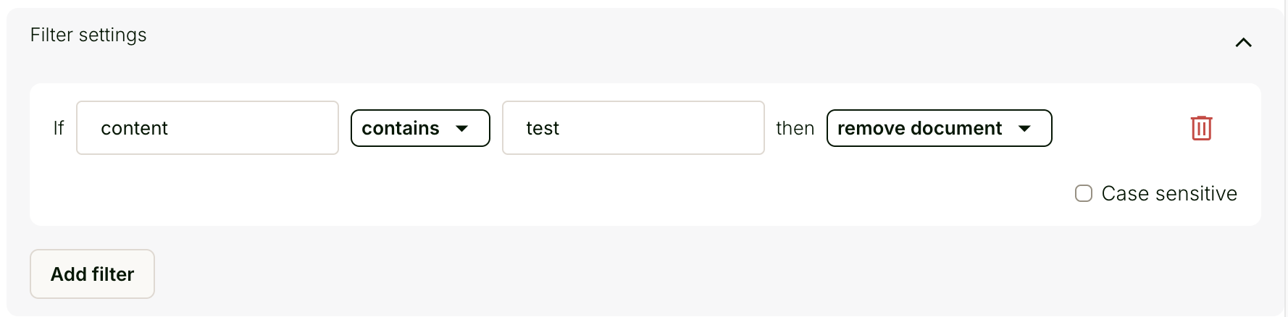The width and height of the screenshot is (1288, 317).
Task: Focus the "content" field name input
Action: pos(207,128)
